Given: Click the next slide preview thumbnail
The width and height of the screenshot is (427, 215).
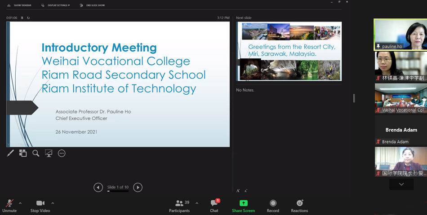Looking at the screenshot, I should [x=289, y=51].
